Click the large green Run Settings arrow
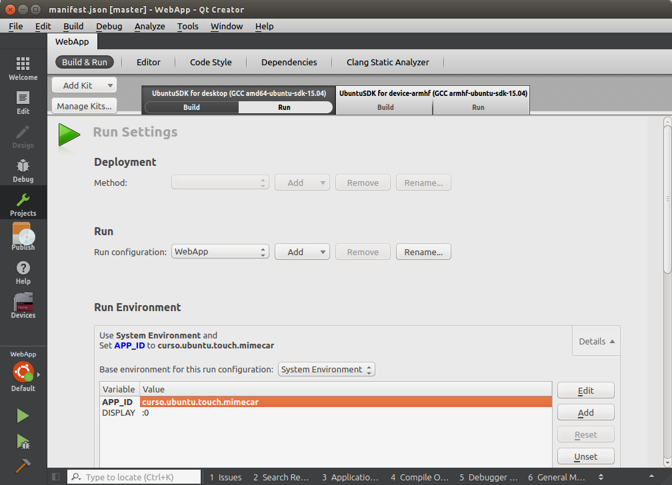Viewport: 672px width, 485px height. [69, 135]
